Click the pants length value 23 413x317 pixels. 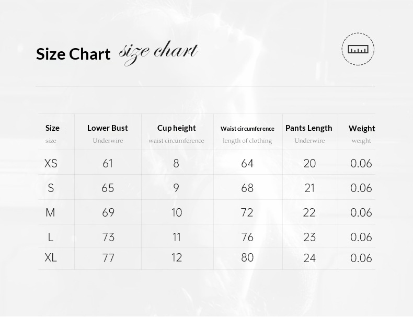[x=309, y=237]
